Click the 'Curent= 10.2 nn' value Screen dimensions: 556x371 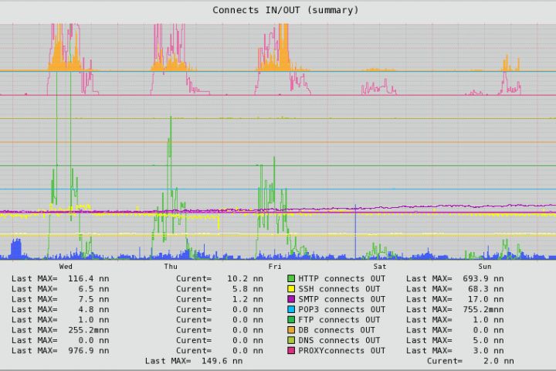219,279
